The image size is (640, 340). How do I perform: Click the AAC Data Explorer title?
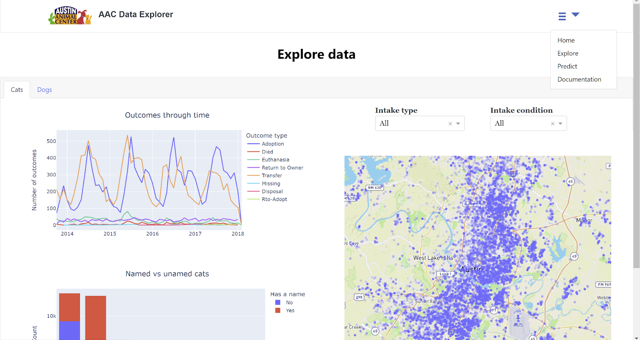coord(136,14)
